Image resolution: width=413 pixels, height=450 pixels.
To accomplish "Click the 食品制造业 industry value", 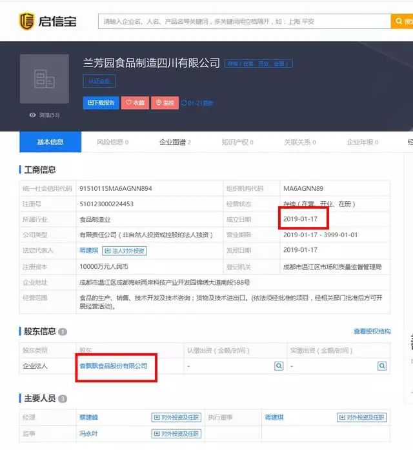I will click(95, 220).
